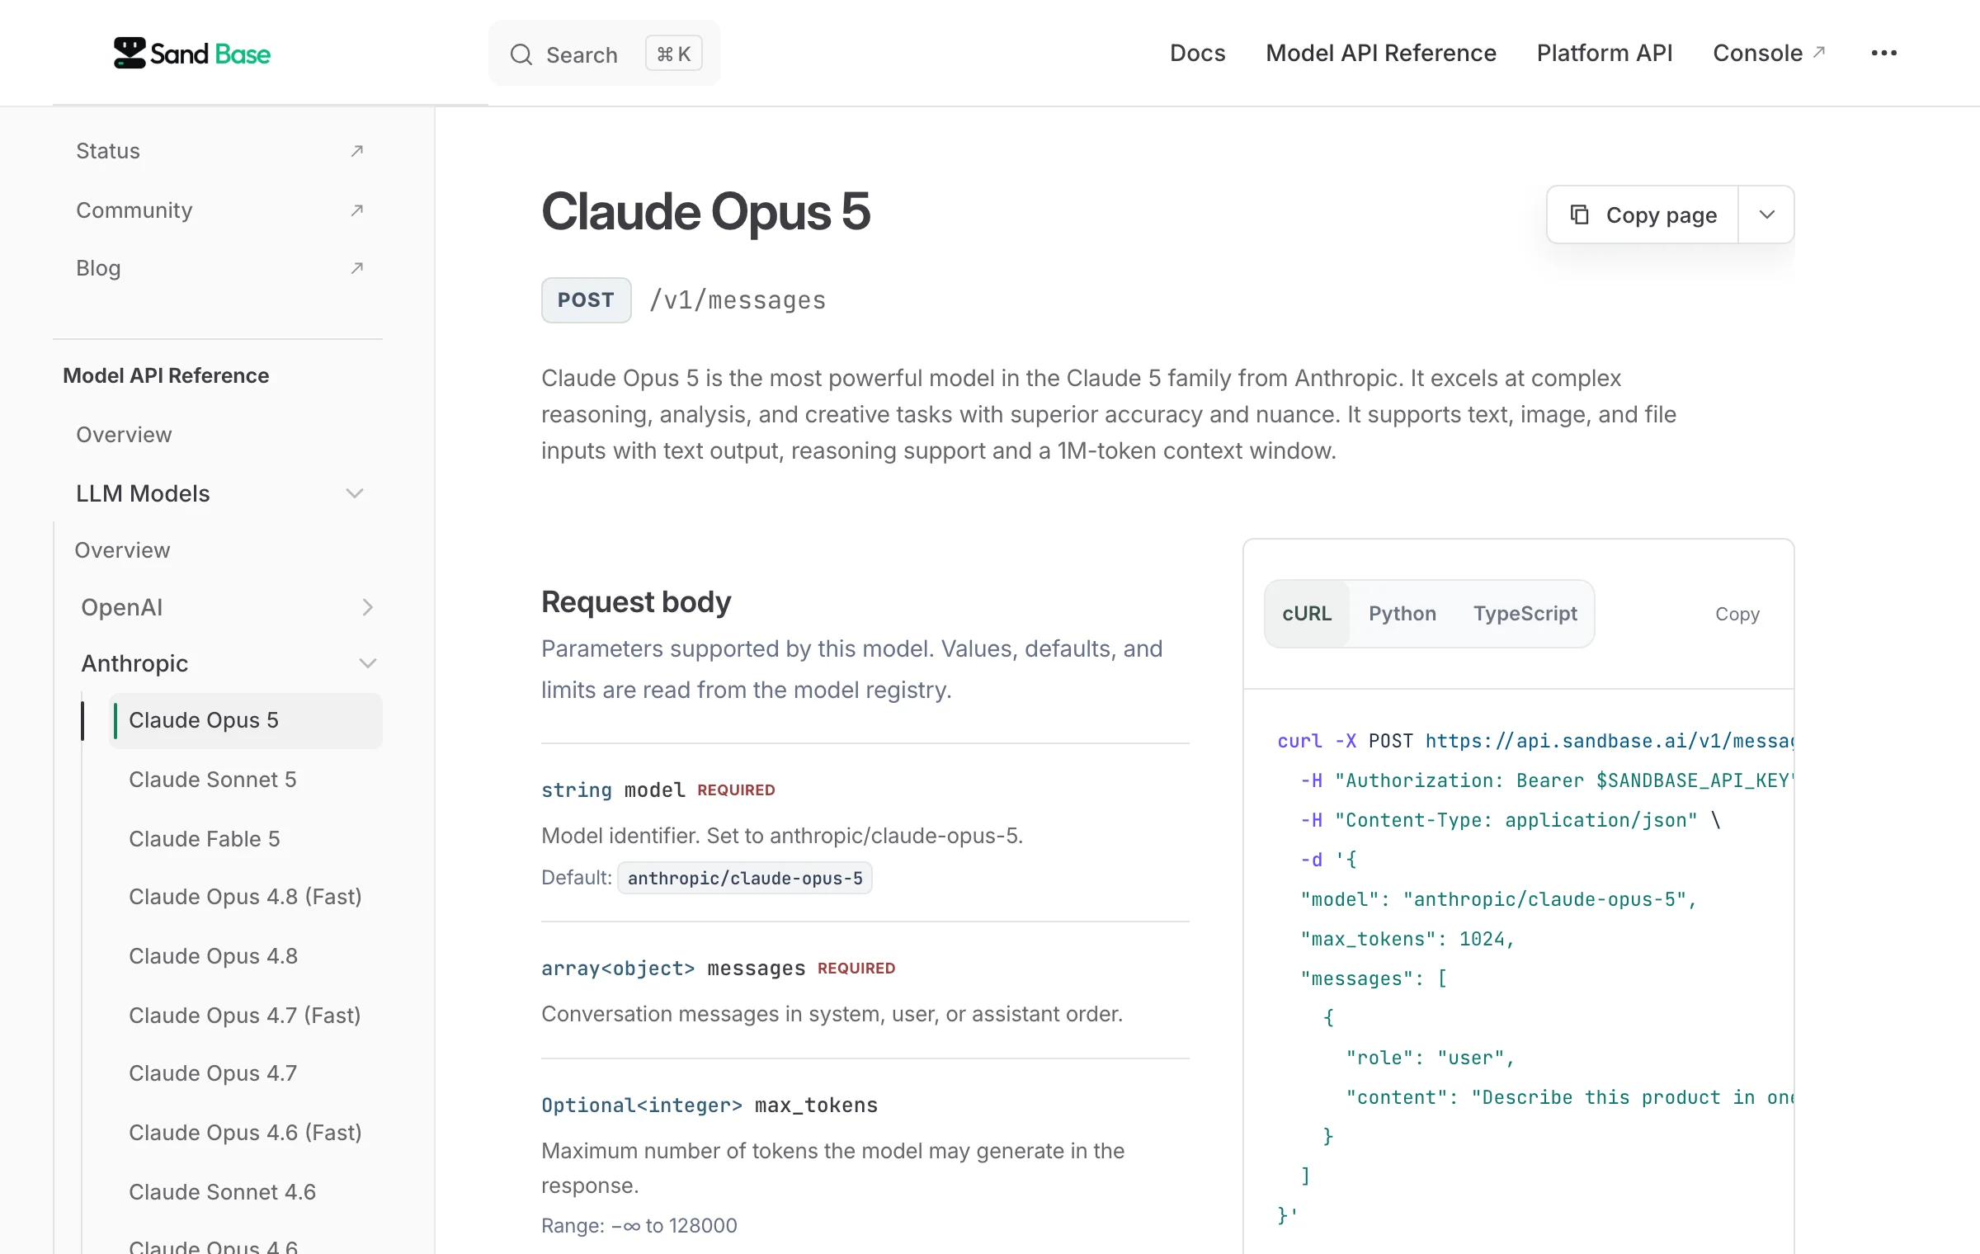Open the Docs navigation item
The width and height of the screenshot is (1980, 1254).
pos(1198,53)
